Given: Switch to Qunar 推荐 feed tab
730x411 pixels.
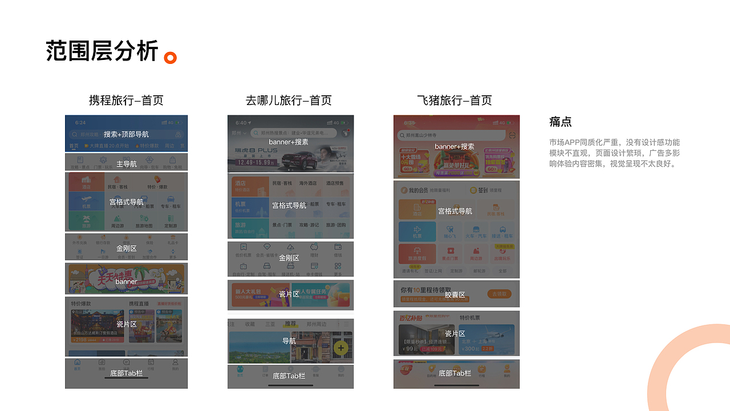Looking at the screenshot, I should point(290,324).
